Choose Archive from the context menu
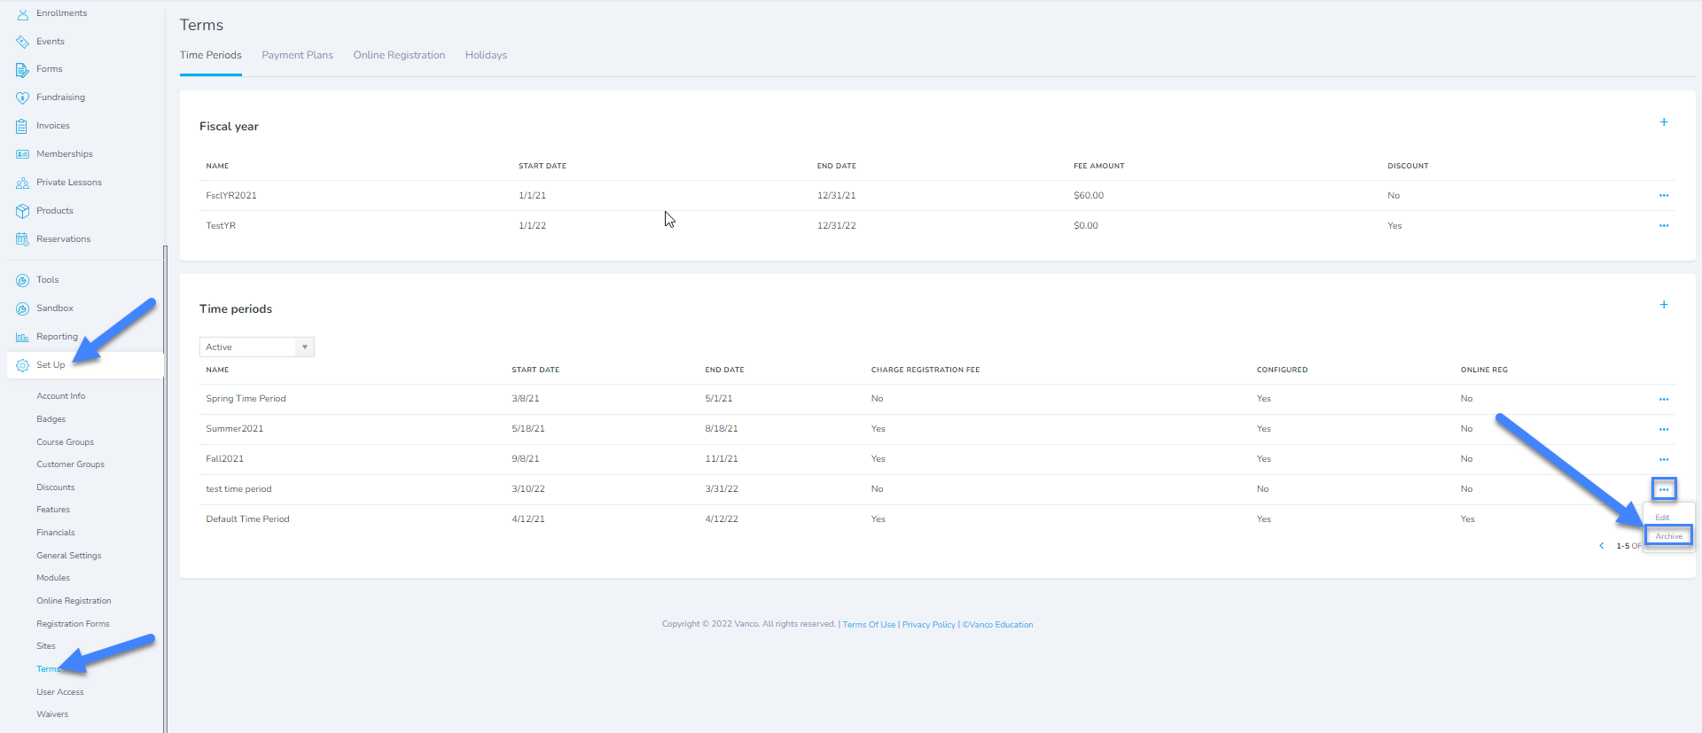The width and height of the screenshot is (1702, 733). (x=1668, y=536)
